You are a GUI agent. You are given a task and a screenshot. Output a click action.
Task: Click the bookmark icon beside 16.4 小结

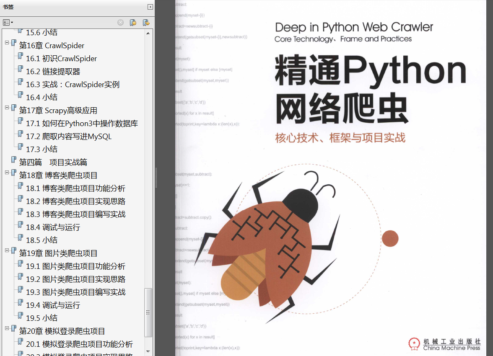pos(21,95)
